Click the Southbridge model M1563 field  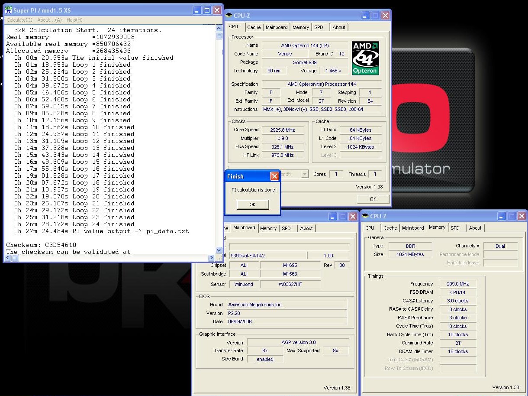[290, 274]
